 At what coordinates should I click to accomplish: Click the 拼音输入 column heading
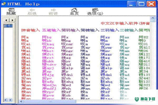click(31, 30)
